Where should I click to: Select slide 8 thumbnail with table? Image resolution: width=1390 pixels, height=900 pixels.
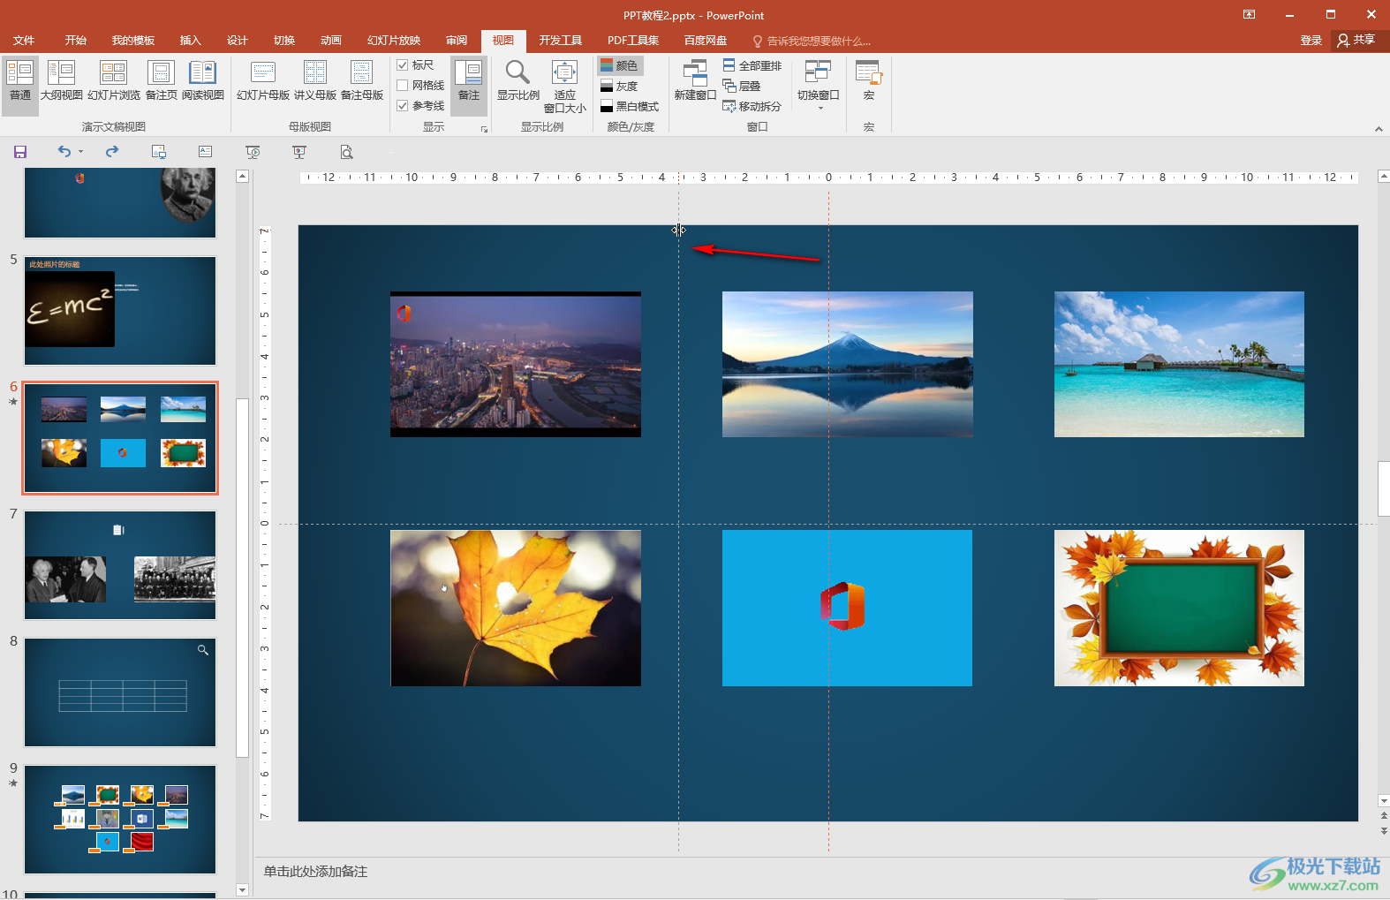tap(120, 692)
